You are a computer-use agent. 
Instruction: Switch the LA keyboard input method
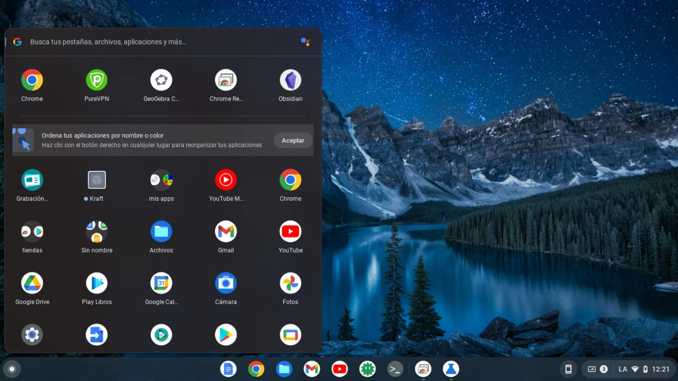[623, 369]
